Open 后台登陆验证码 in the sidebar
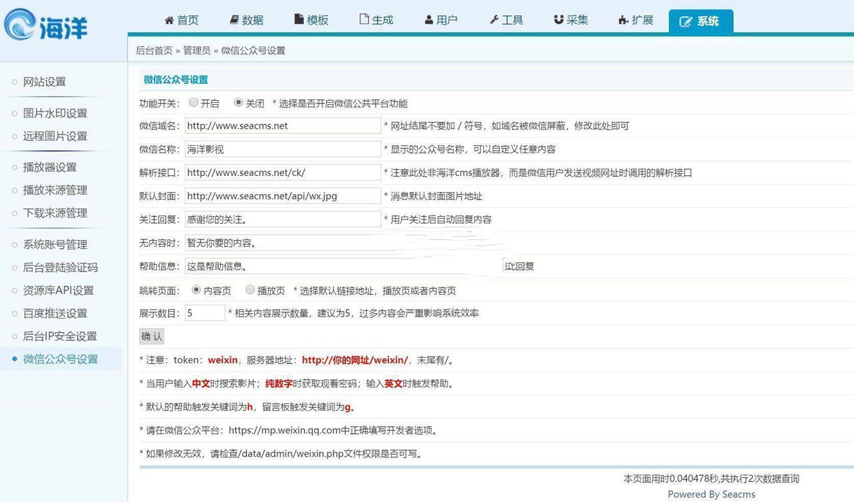Image resolution: width=854 pixels, height=502 pixels. (61, 267)
